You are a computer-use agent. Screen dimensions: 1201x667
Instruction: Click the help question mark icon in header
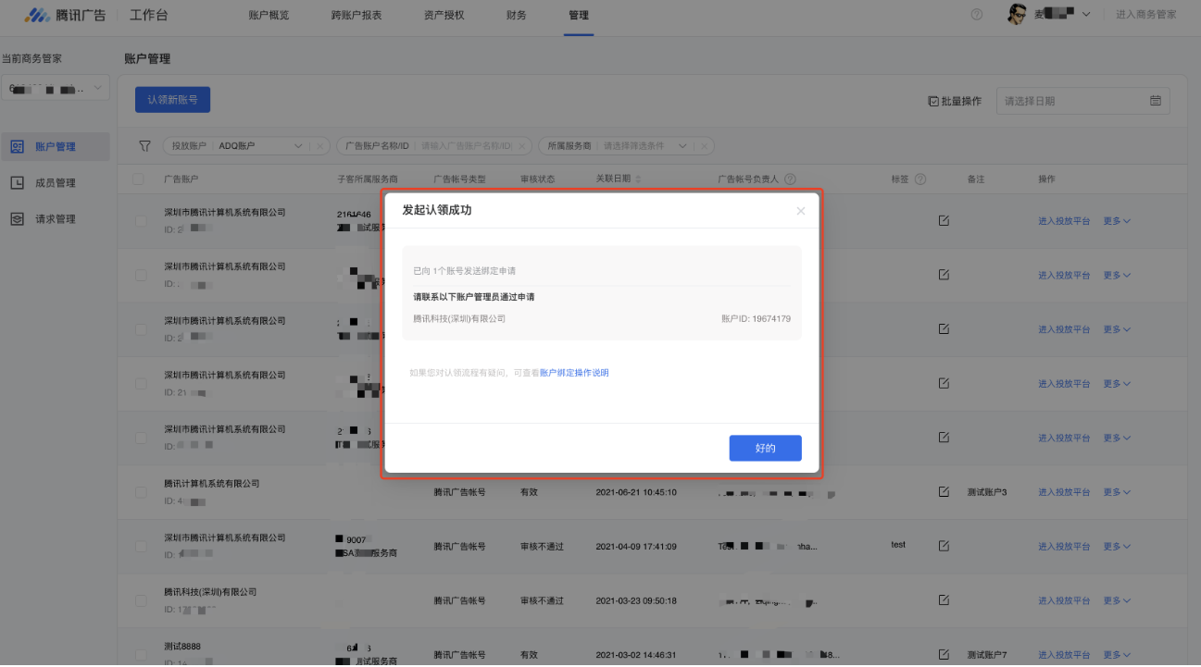pos(977,15)
